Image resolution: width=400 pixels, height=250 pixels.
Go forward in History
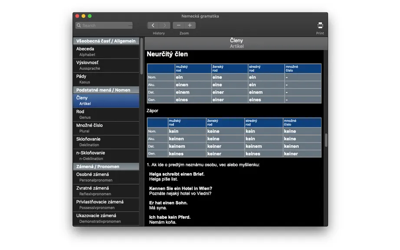[x=164, y=25]
